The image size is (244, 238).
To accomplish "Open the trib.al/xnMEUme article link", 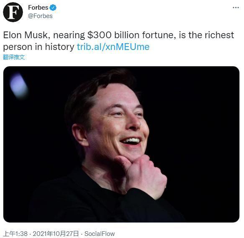I will 113,47.
